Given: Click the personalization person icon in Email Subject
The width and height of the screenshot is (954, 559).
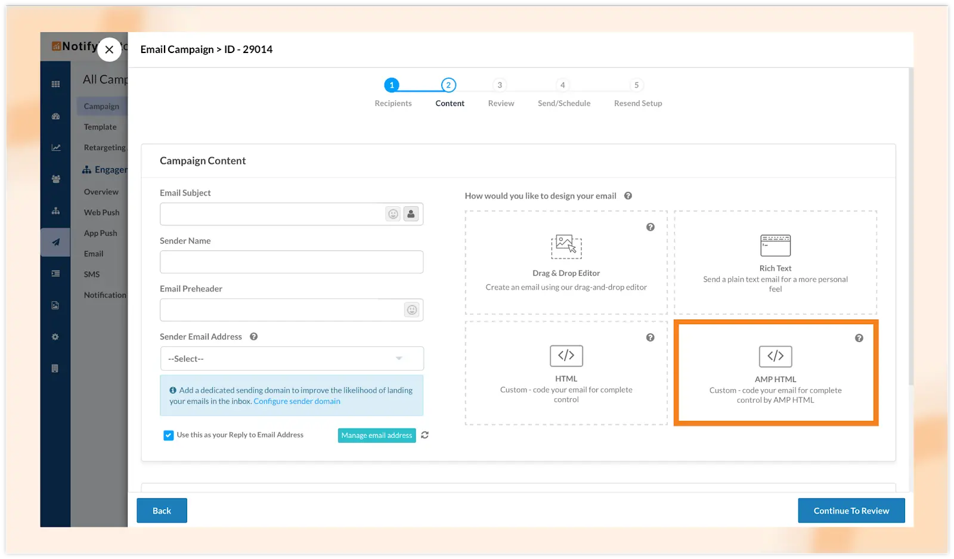Looking at the screenshot, I should tap(411, 214).
